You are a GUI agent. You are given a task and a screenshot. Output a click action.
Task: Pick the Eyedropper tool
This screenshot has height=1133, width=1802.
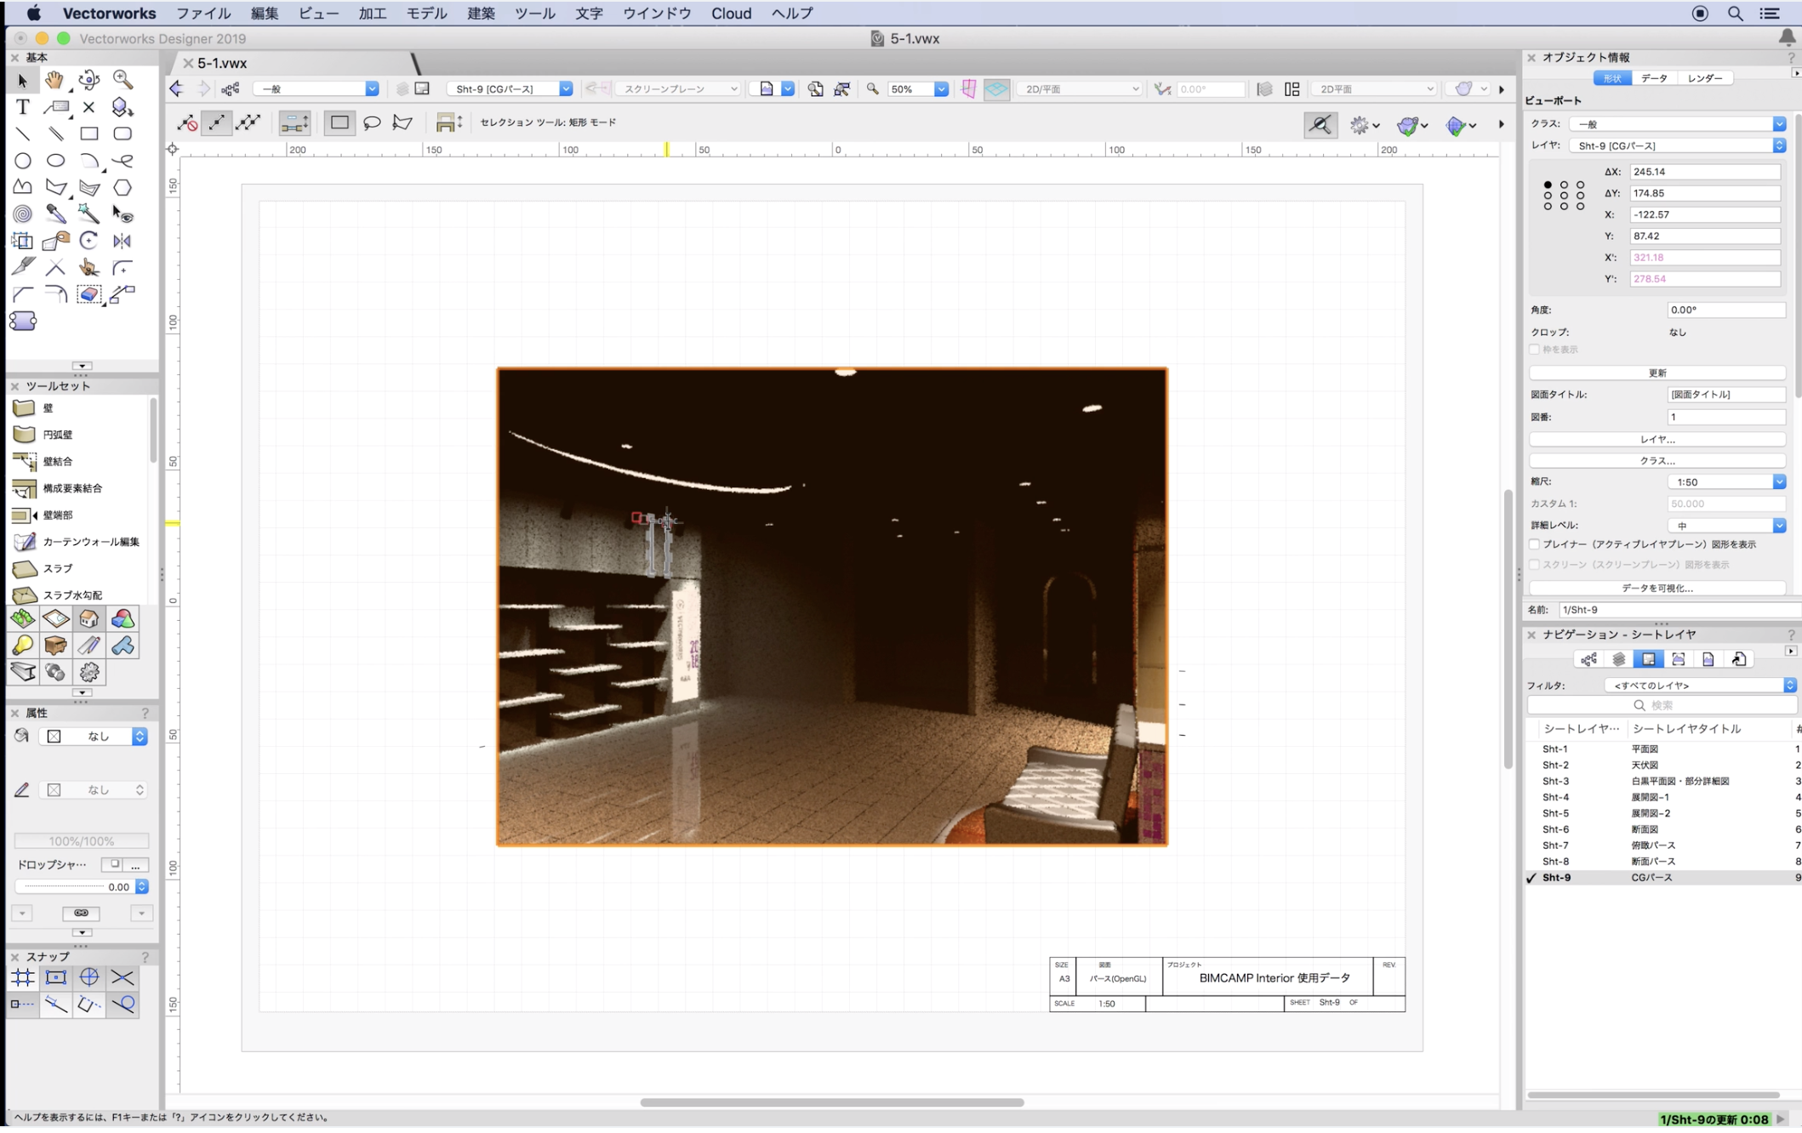55,214
